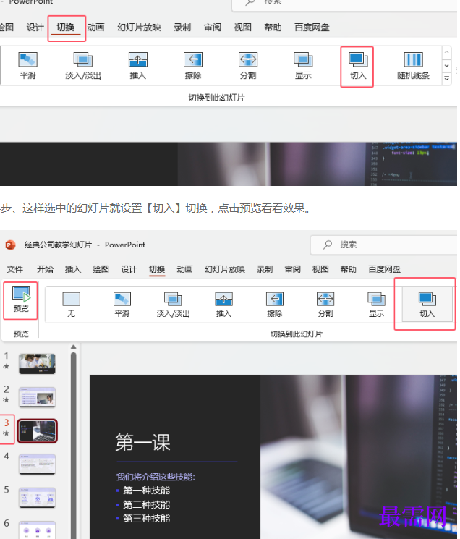Open 幻灯片放映 tab in lower ribbon
Viewport: 460px width, 539px height.
click(225, 269)
